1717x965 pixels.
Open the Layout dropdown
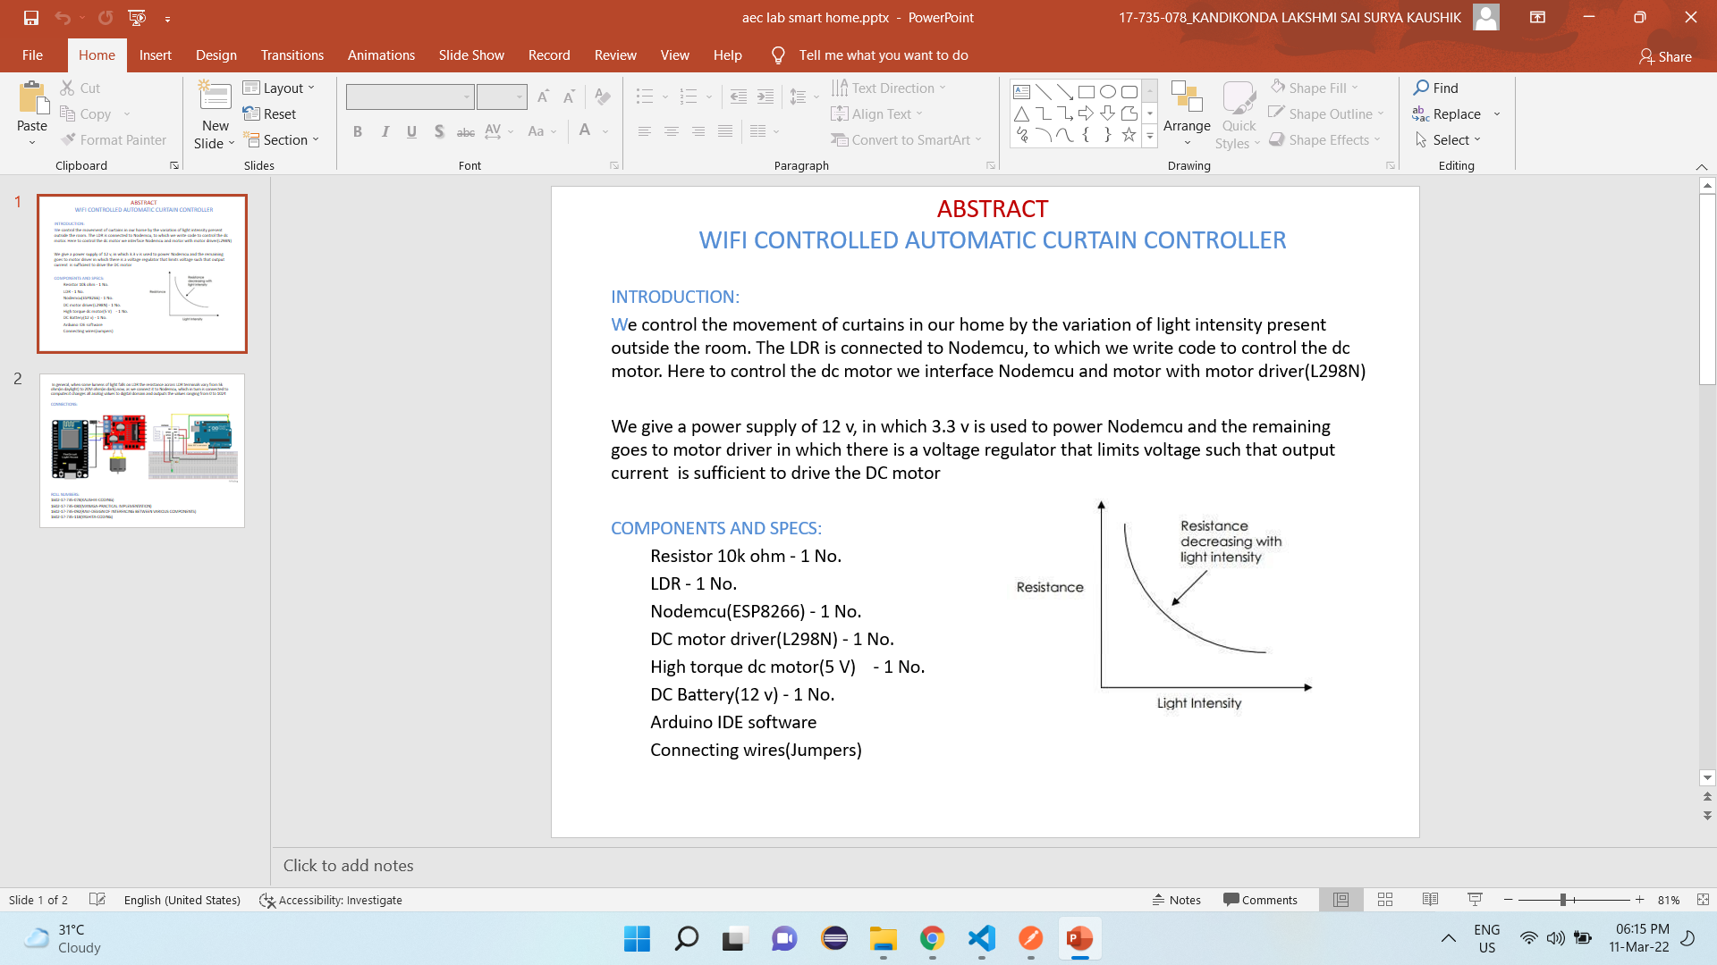point(279,88)
